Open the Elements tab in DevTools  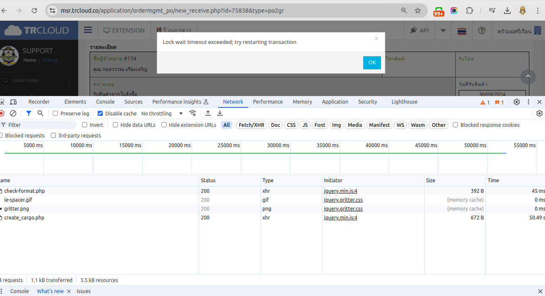click(75, 102)
